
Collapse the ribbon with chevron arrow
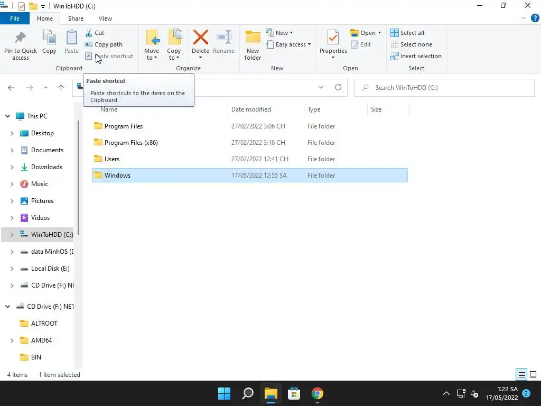click(x=524, y=19)
